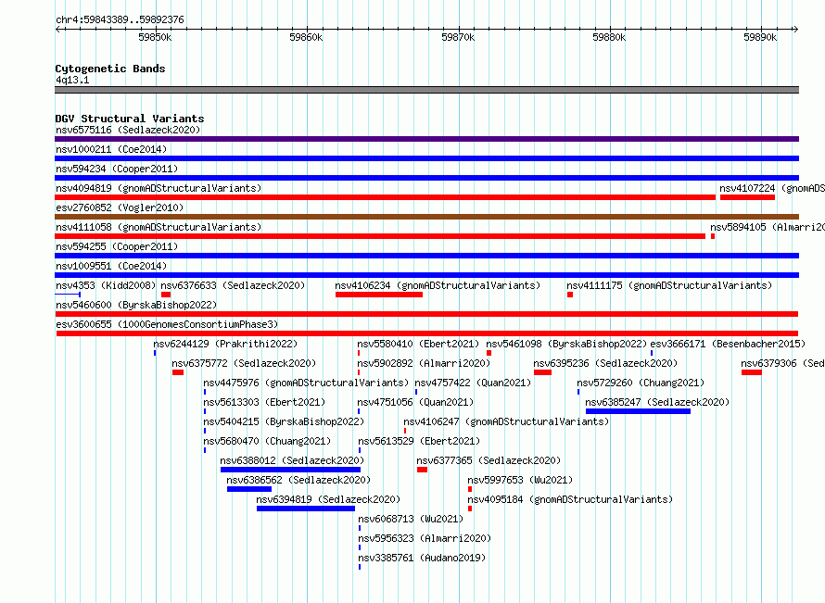The height and width of the screenshot is (603, 825).
Task: Open nsv6395236 (Sedlazeck2020) label
Action: pos(605,363)
